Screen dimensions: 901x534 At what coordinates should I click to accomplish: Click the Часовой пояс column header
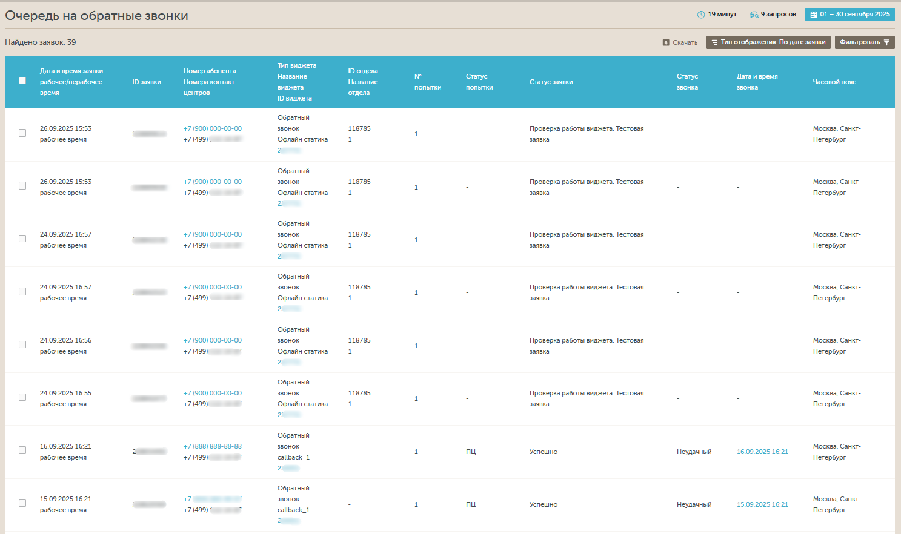tap(834, 82)
